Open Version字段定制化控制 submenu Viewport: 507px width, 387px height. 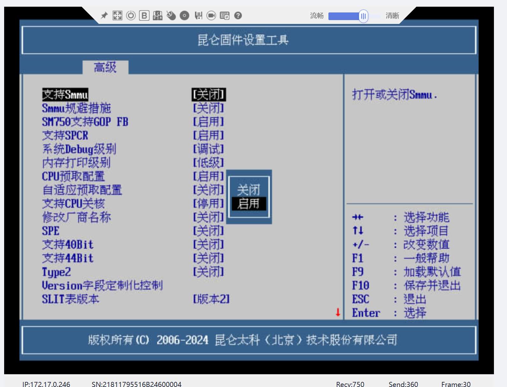click(102, 286)
